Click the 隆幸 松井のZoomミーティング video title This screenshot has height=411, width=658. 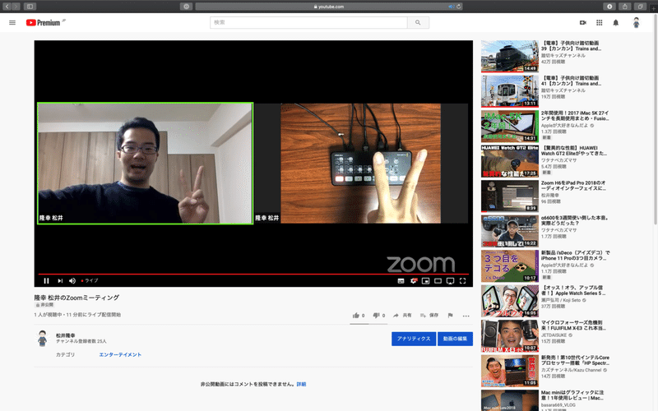(x=76, y=298)
